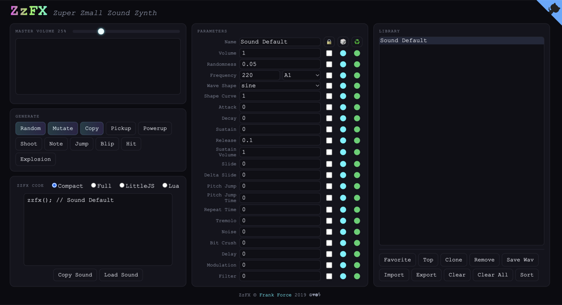
Task: Click the cyan randomize dot for Bit Crush
Action: click(343, 243)
